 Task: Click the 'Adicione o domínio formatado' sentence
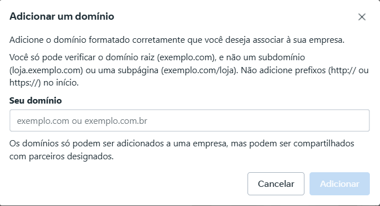(x=177, y=40)
